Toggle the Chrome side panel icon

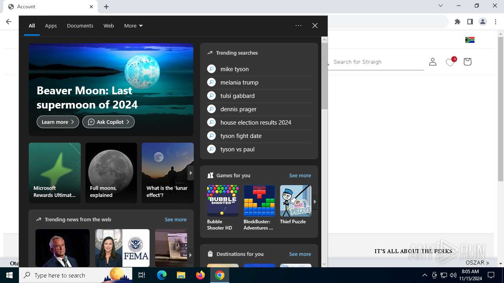(470, 22)
